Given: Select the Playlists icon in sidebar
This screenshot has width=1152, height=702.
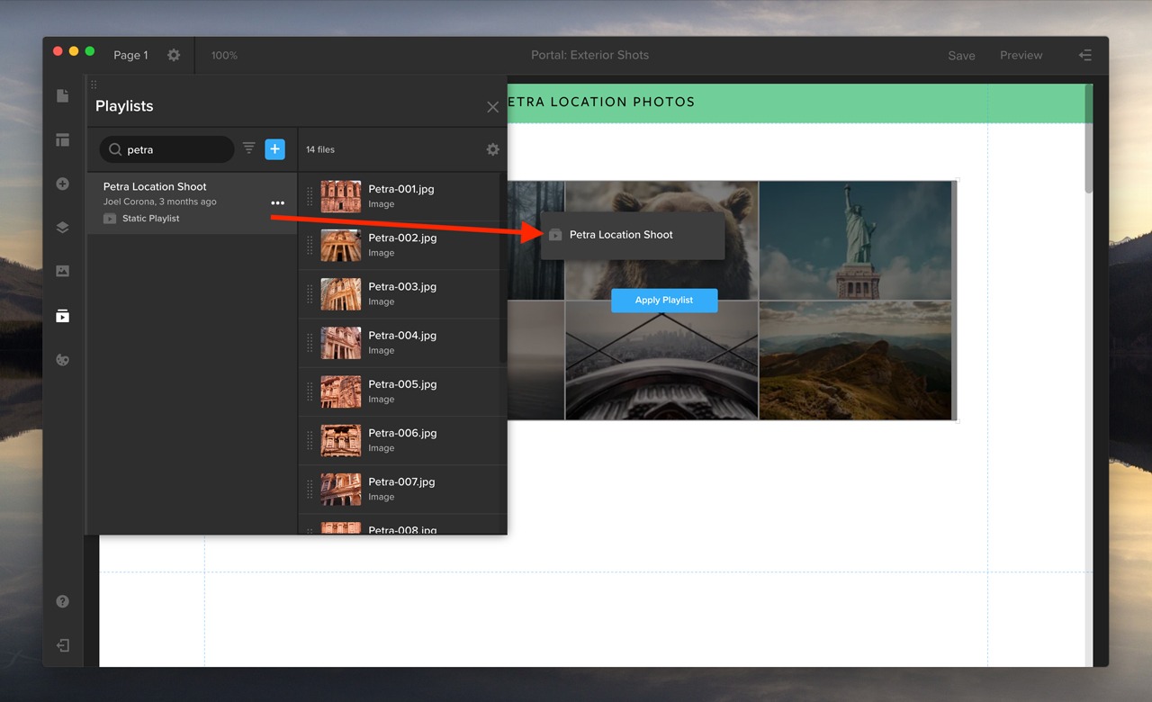Looking at the screenshot, I should 62,316.
